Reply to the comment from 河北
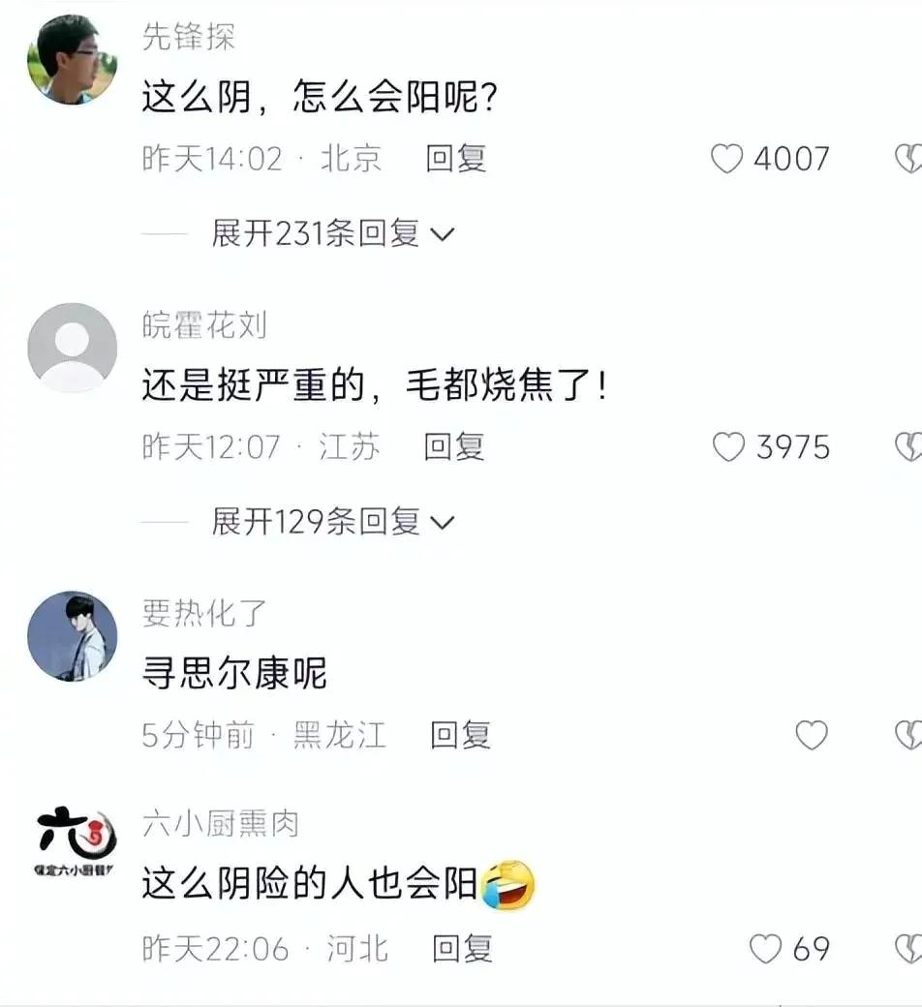Viewport: 922px width, 1007px height. coord(462,949)
